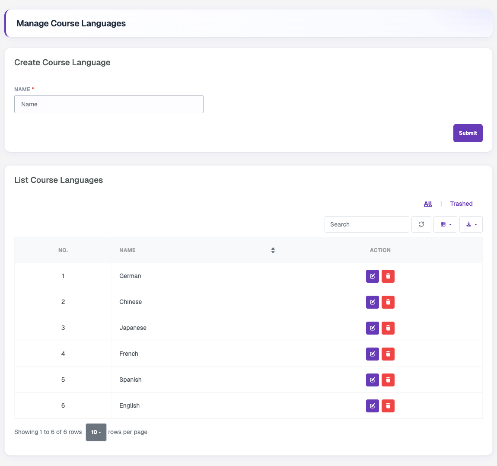
Task: Submit the new course language
Action: pyautogui.click(x=468, y=133)
